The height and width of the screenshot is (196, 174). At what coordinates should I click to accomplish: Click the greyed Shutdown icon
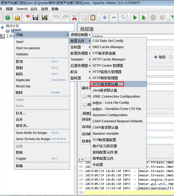pos(162,17)
